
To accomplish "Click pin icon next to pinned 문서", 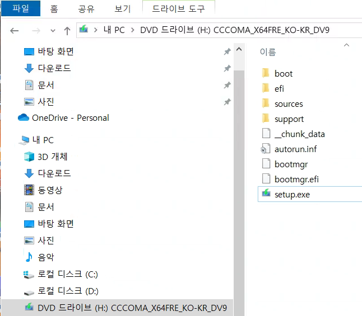I will point(228,85).
